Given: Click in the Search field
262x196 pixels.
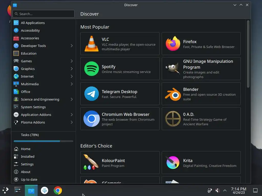Looking at the screenshot, I should 43,14.
